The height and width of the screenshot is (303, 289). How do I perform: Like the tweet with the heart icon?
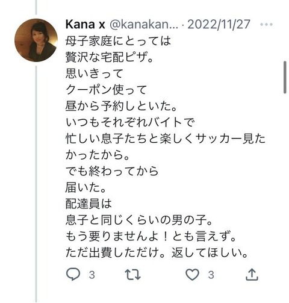click(x=193, y=274)
